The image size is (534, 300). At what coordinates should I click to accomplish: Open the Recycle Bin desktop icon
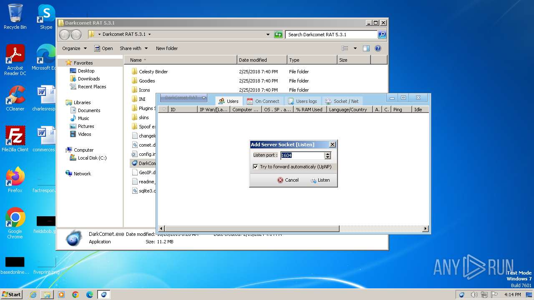[x=15, y=17]
